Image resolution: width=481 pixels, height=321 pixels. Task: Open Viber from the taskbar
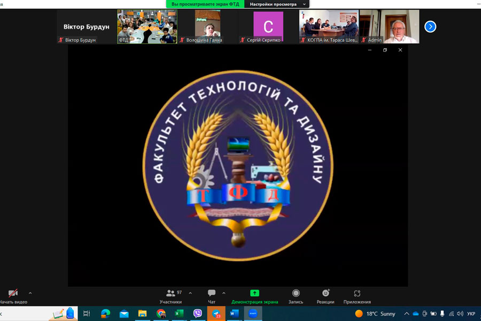click(x=198, y=314)
